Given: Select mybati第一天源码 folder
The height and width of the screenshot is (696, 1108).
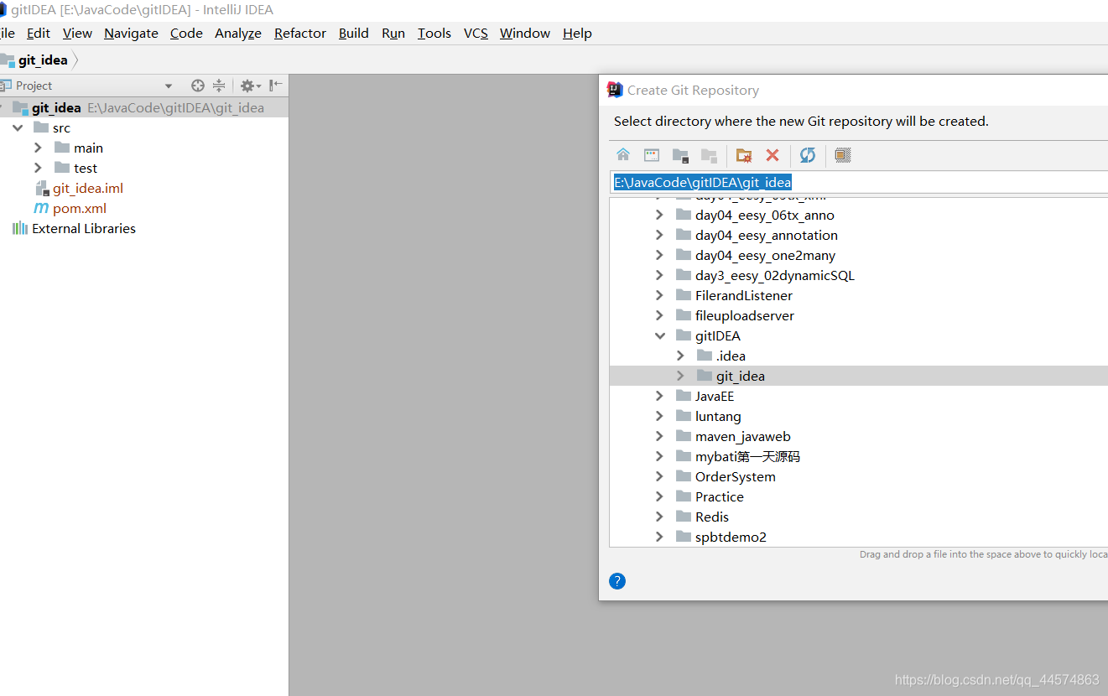Looking at the screenshot, I should [x=747, y=456].
